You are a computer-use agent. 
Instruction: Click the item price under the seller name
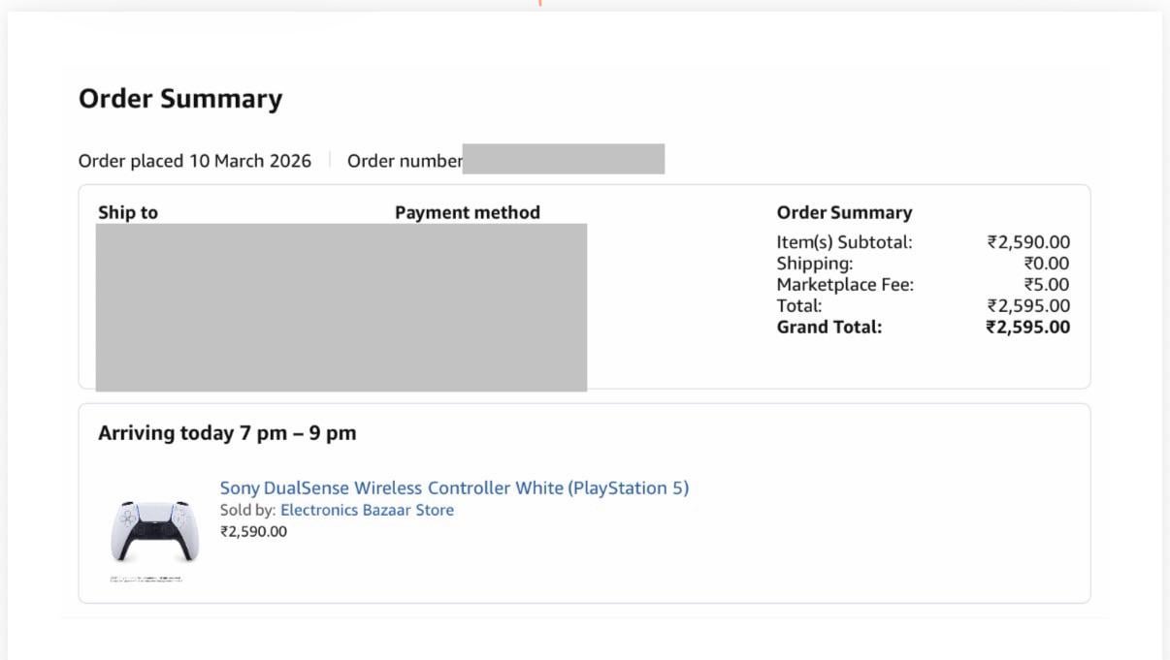tap(253, 531)
